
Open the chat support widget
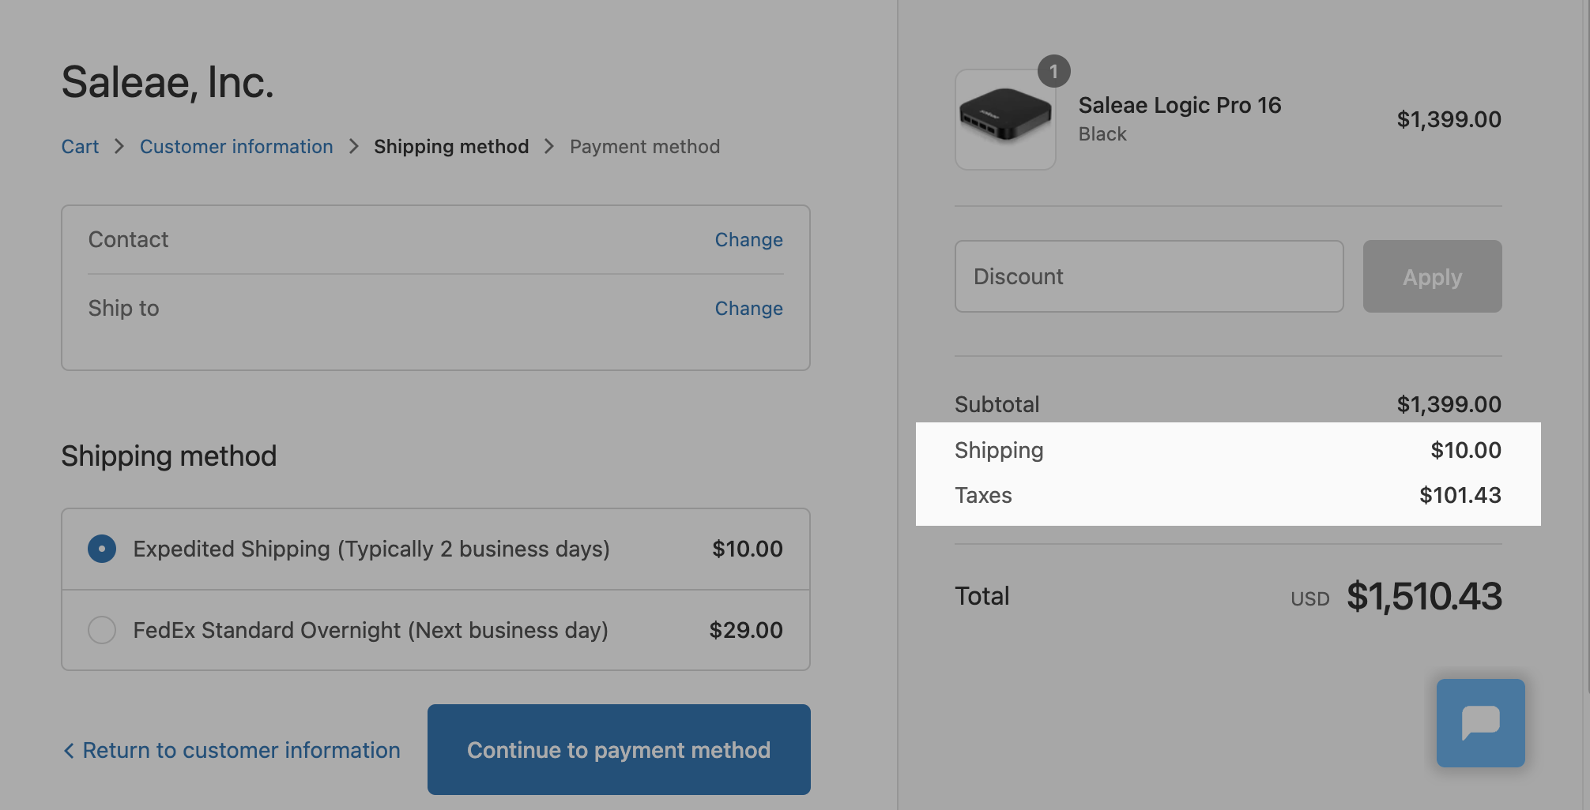(1480, 722)
